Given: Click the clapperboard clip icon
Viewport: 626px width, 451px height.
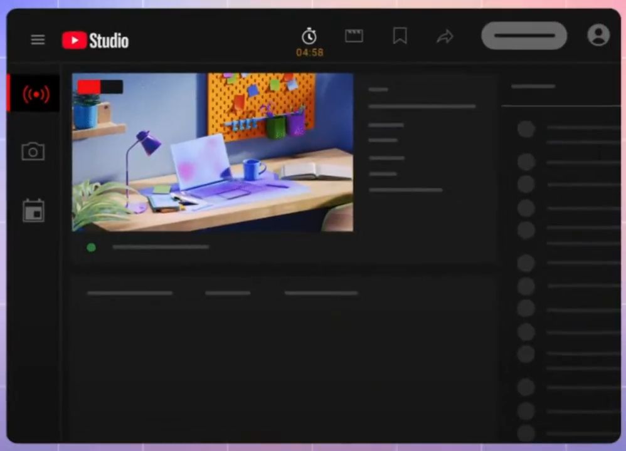Looking at the screenshot, I should pyautogui.click(x=354, y=36).
